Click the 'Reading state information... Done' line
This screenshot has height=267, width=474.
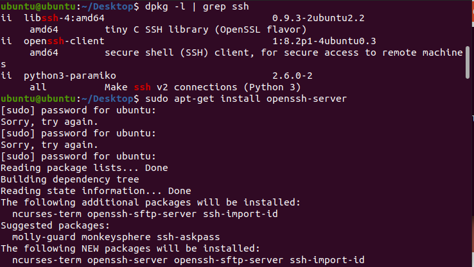95,191
